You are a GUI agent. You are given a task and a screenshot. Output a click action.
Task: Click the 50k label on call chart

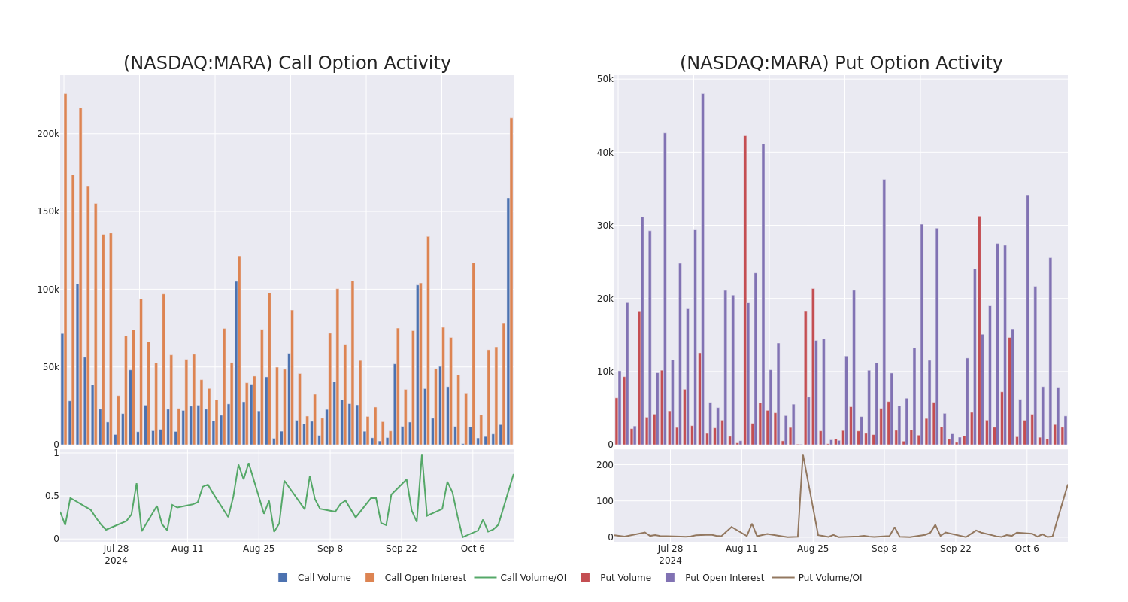coord(50,367)
